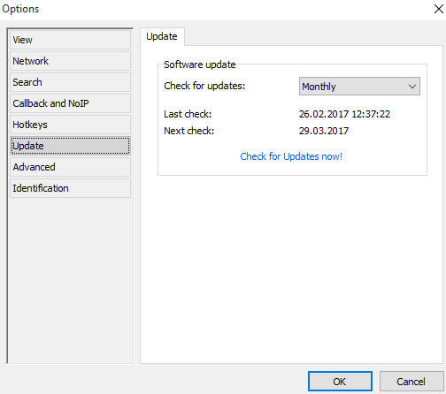Confirm settings with the OK button
446x394 pixels.
coord(340,382)
